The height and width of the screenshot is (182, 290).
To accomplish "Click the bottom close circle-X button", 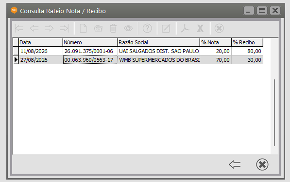I will click(262, 164).
